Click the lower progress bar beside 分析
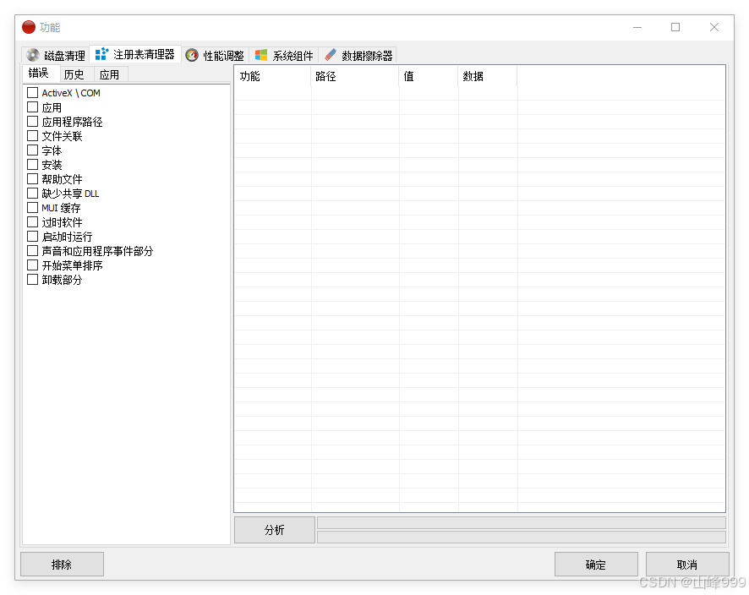The height and width of the screenshot is (595, 749). pos(521,538)
